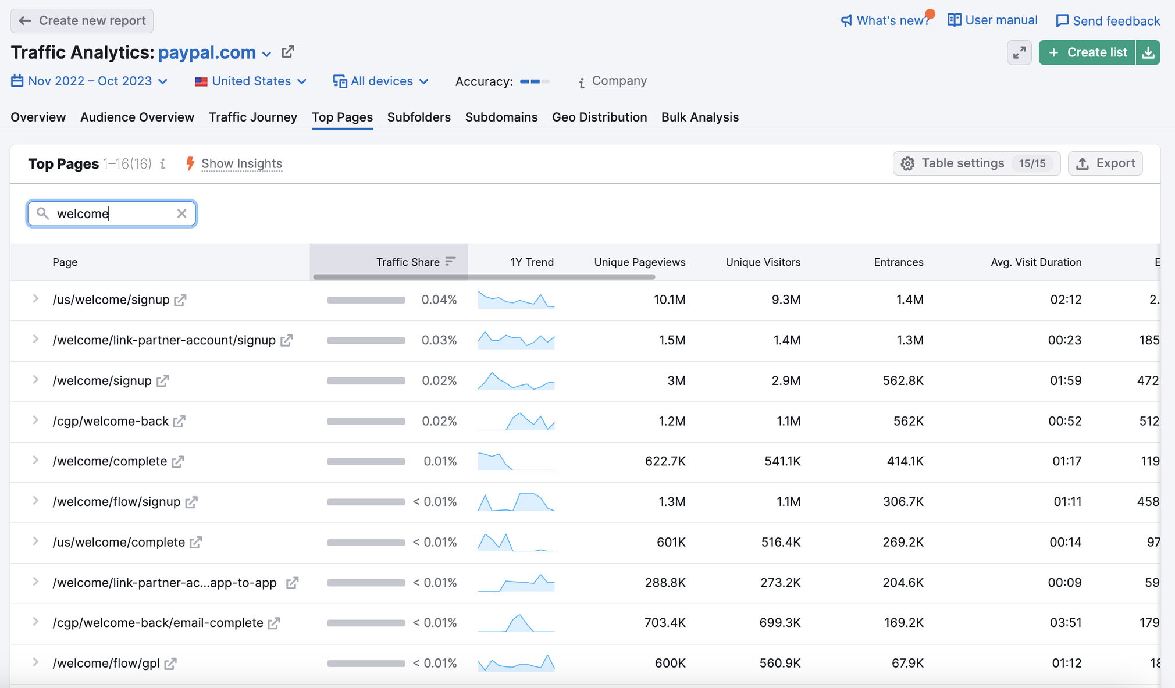This screenshot has width=1175, height=688.
Task: Expand the /cgp/welcome-back row
Action: click(35, 420)
